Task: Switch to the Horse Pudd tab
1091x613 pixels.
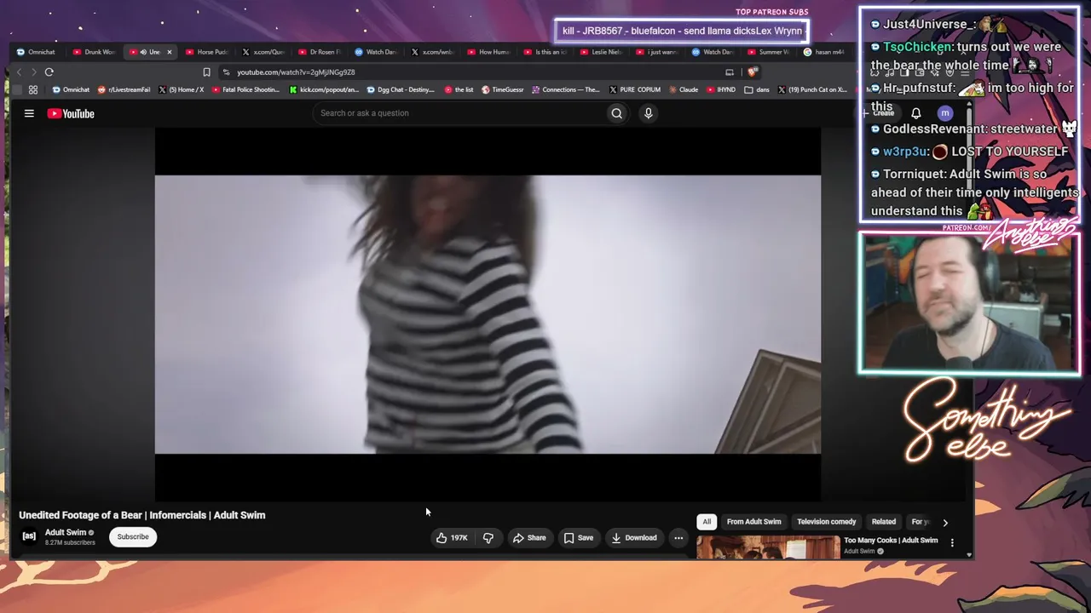Action: tap(207, 52)
